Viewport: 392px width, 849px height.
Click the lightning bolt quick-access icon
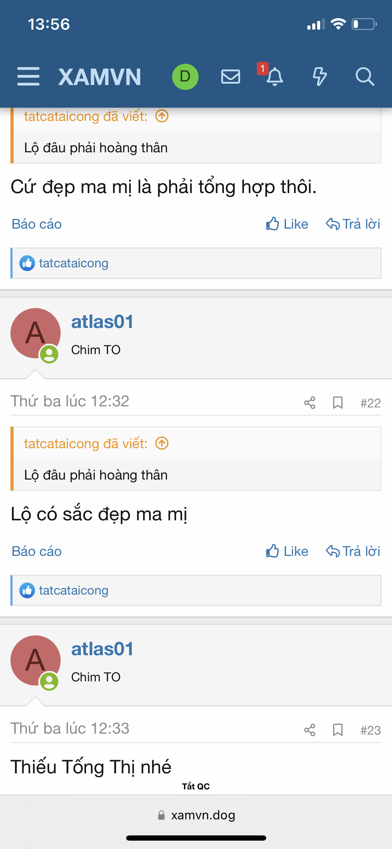[320, 77]
